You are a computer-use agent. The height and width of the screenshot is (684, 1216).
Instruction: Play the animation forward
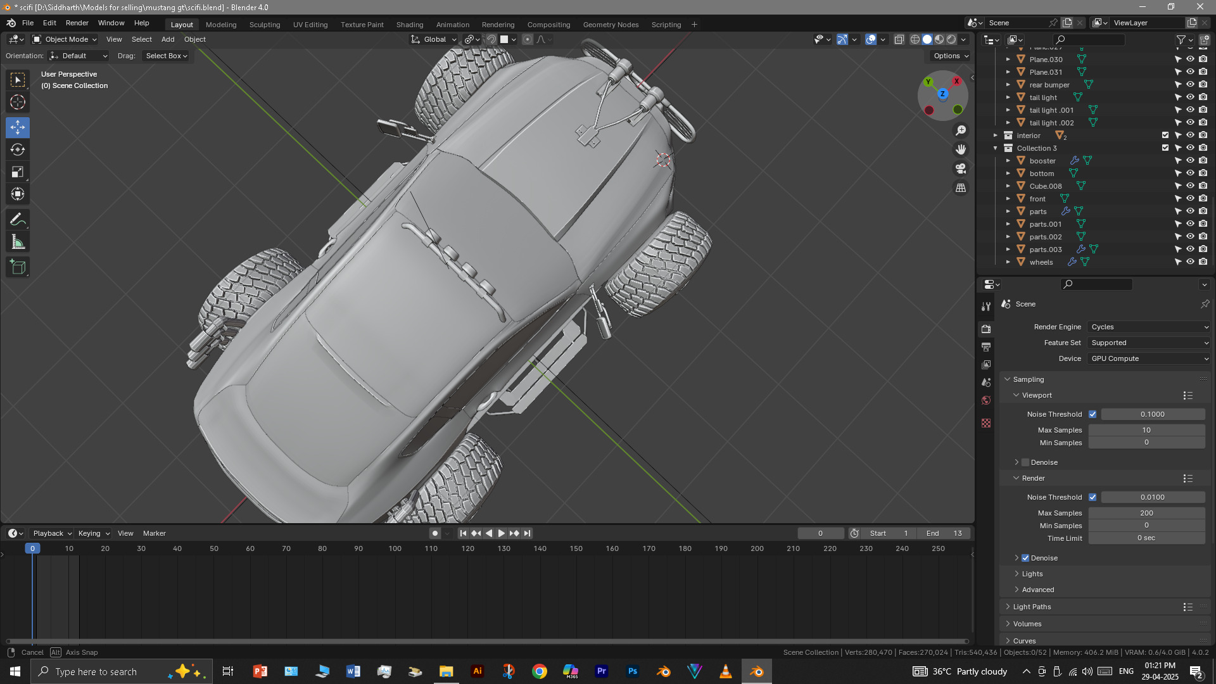pos(502,533)
